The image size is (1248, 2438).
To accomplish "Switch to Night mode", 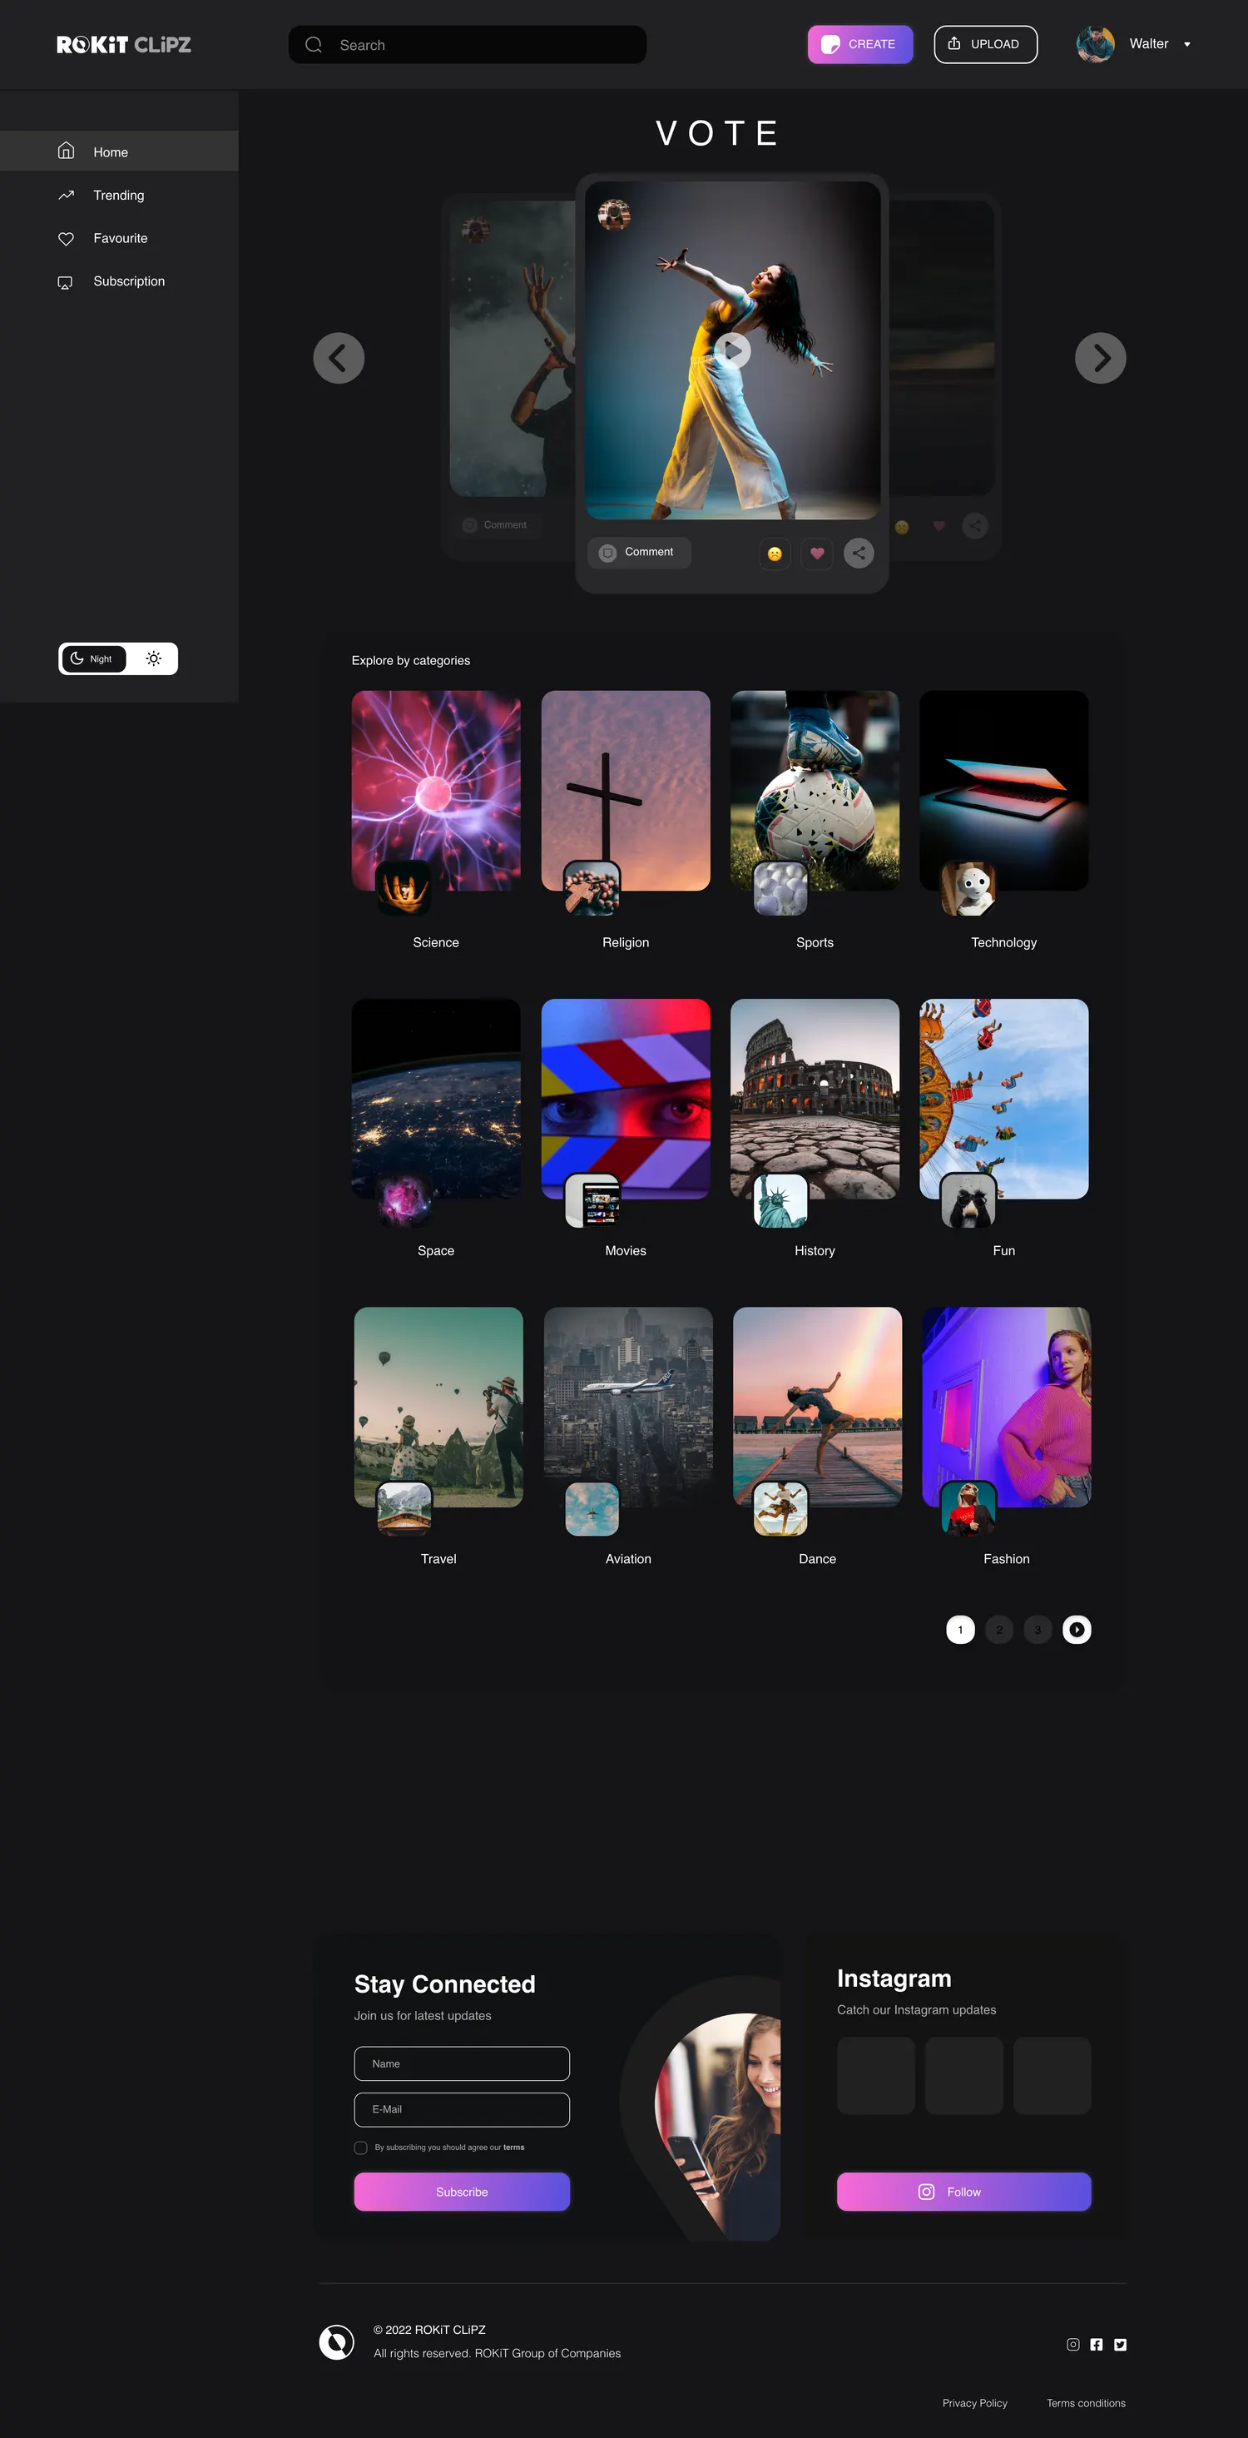I will click(92, 658).
